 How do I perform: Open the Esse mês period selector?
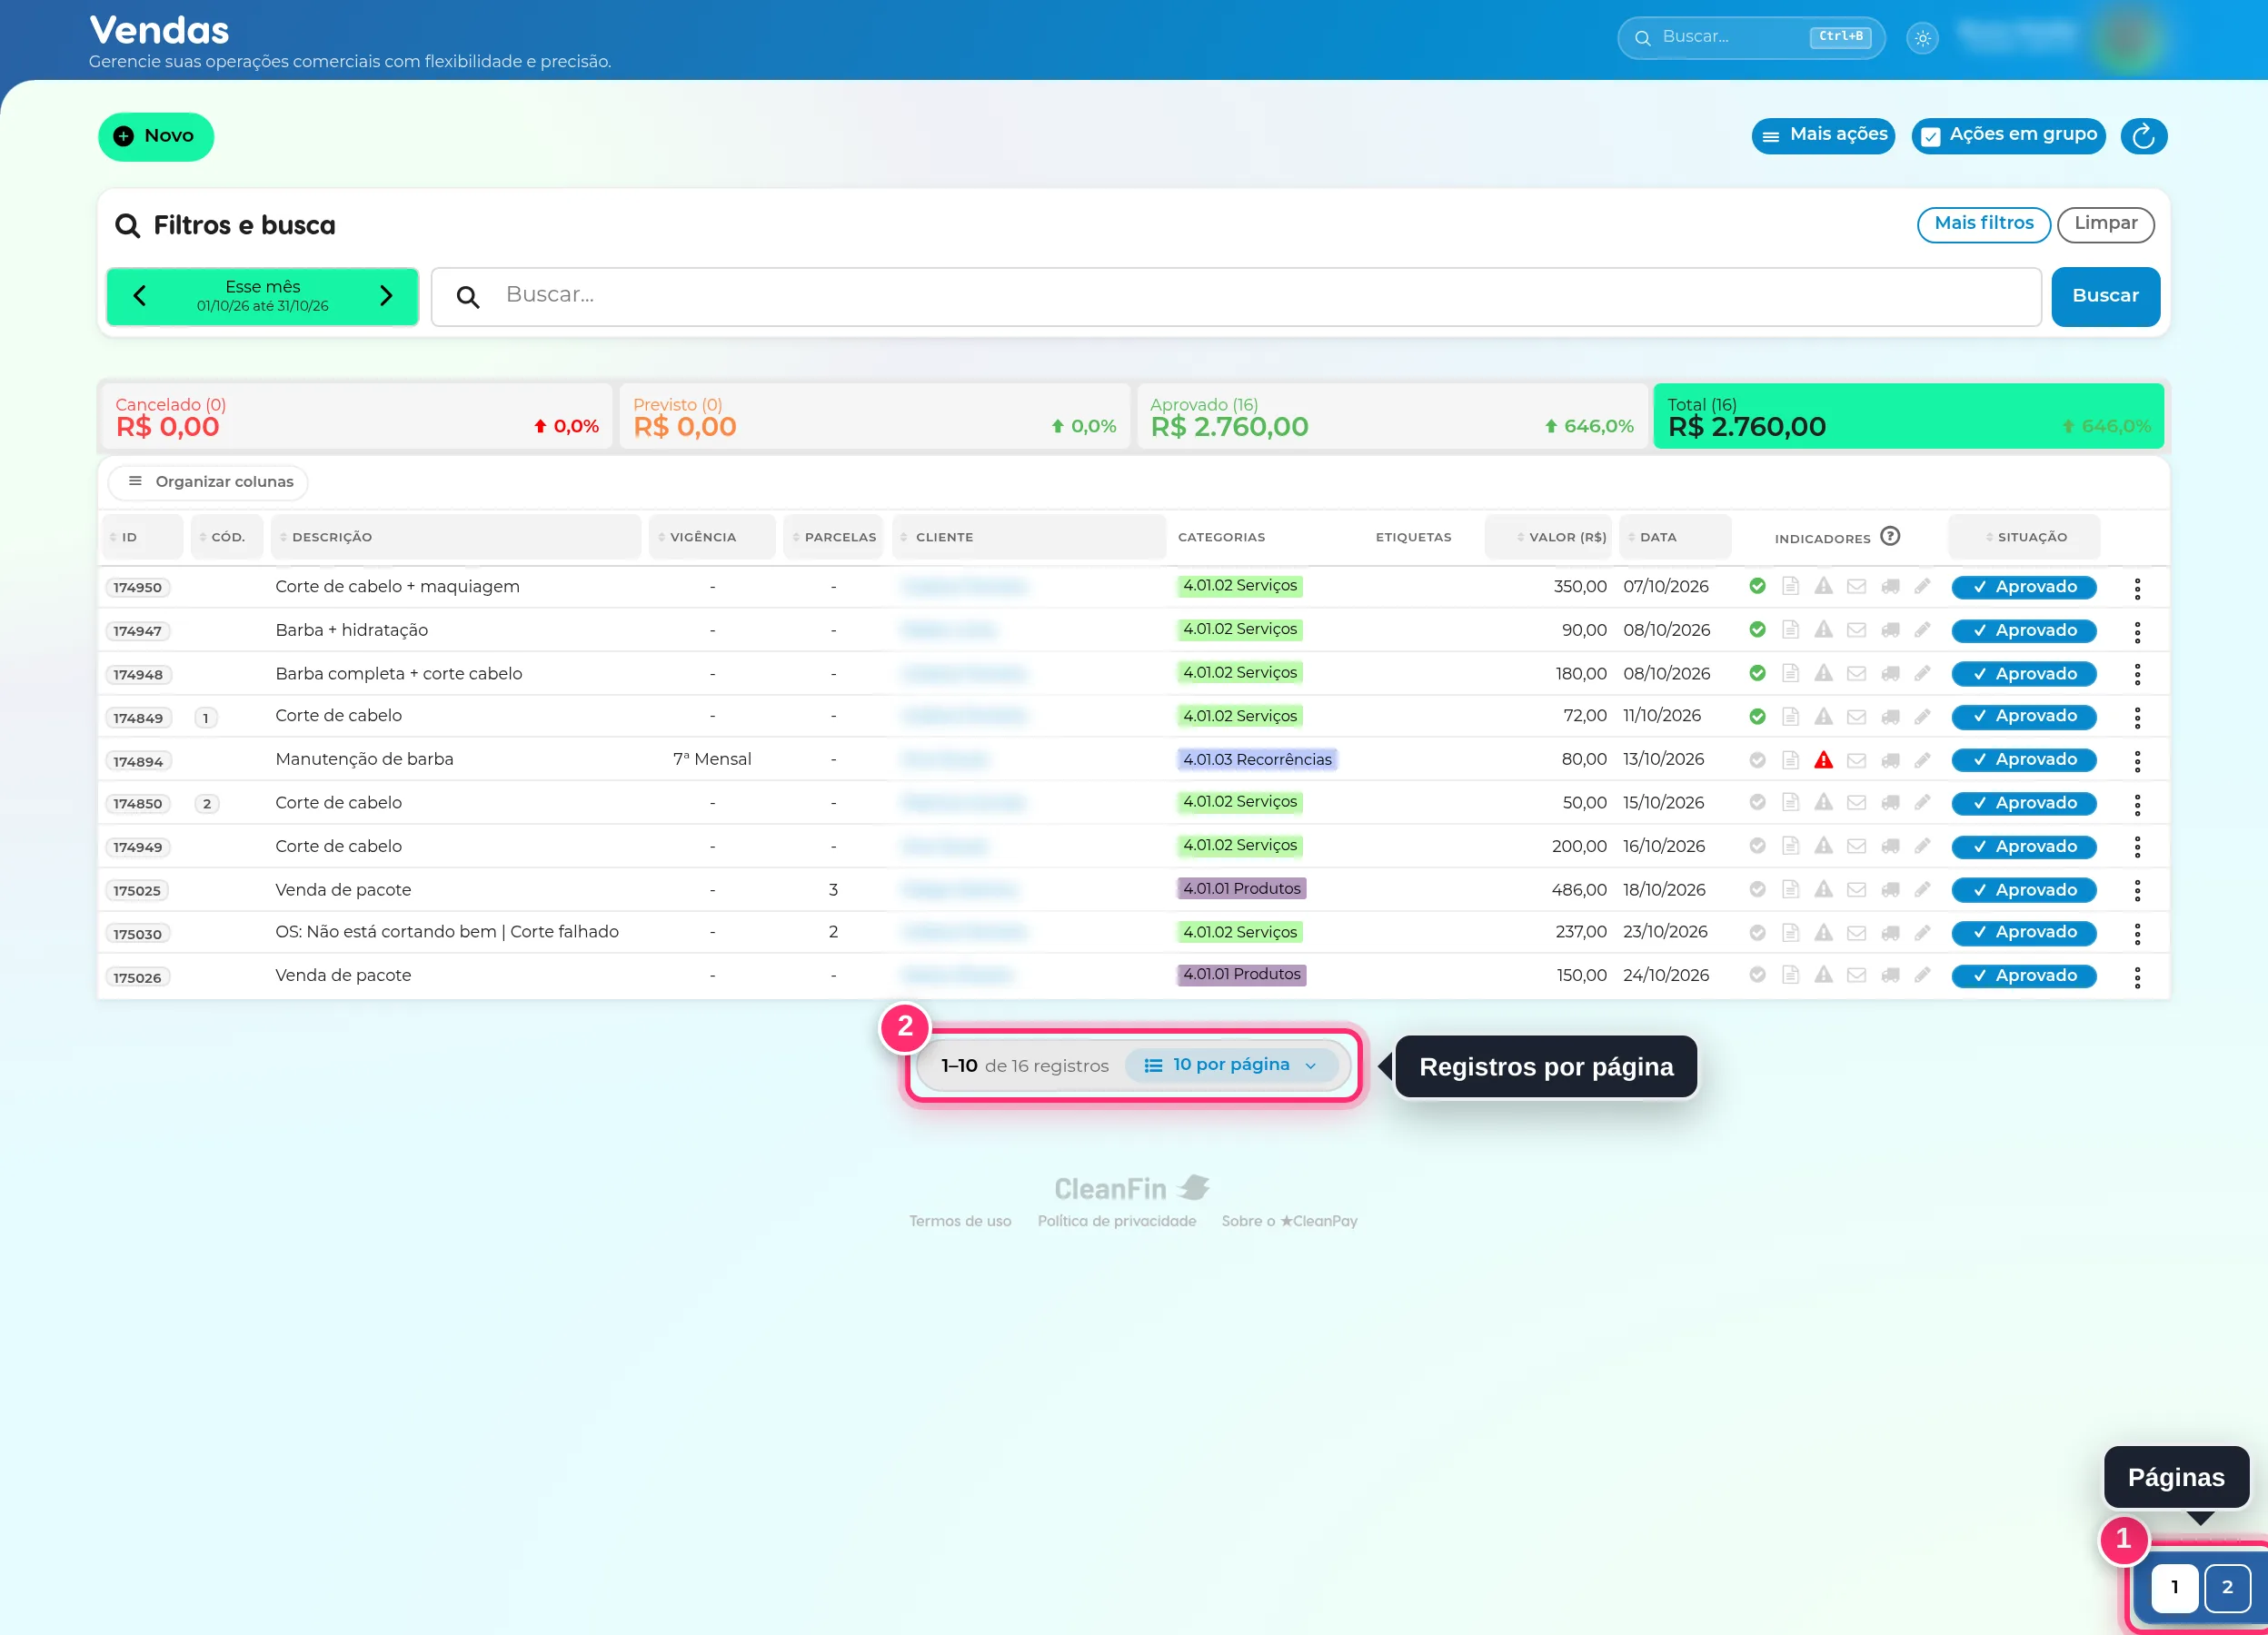(x=263, y=296)
